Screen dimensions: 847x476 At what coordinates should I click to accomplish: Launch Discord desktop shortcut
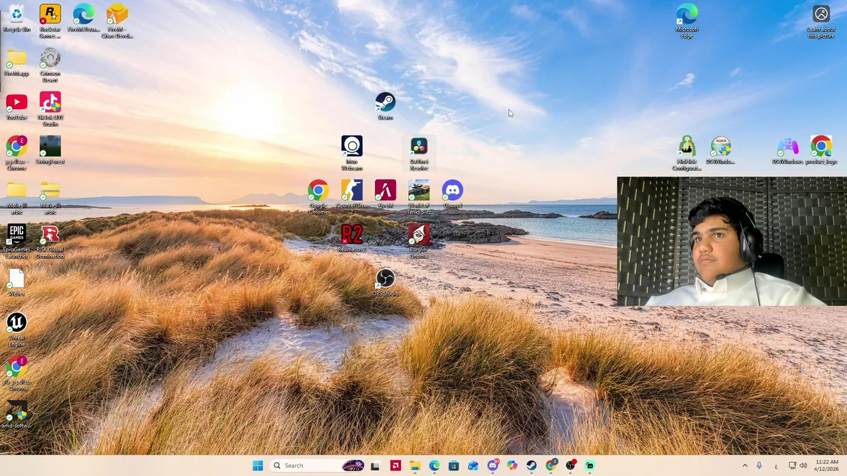(x=453, y=195)
